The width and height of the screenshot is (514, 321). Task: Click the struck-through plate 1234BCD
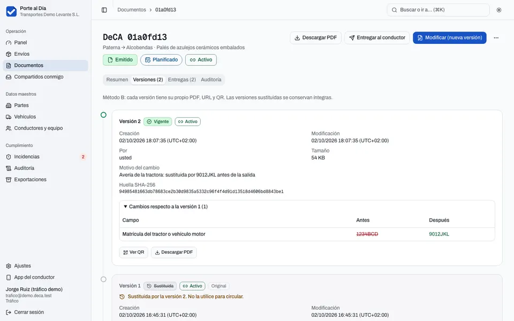coord(367,234)
